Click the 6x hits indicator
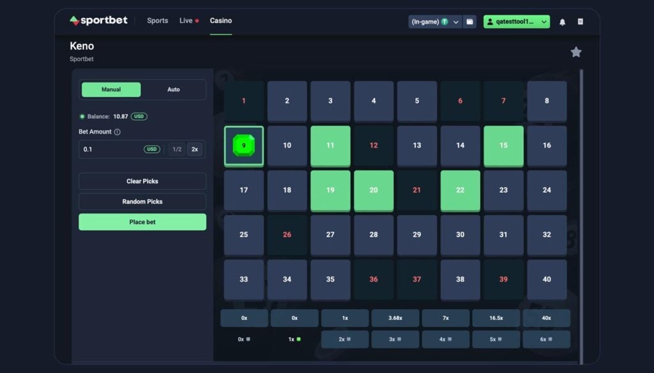 tap(547, 339)
